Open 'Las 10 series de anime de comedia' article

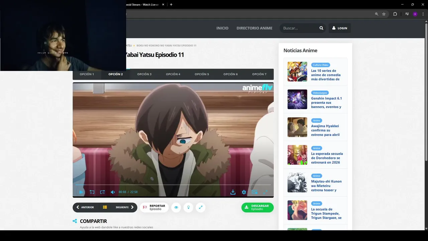326,75
